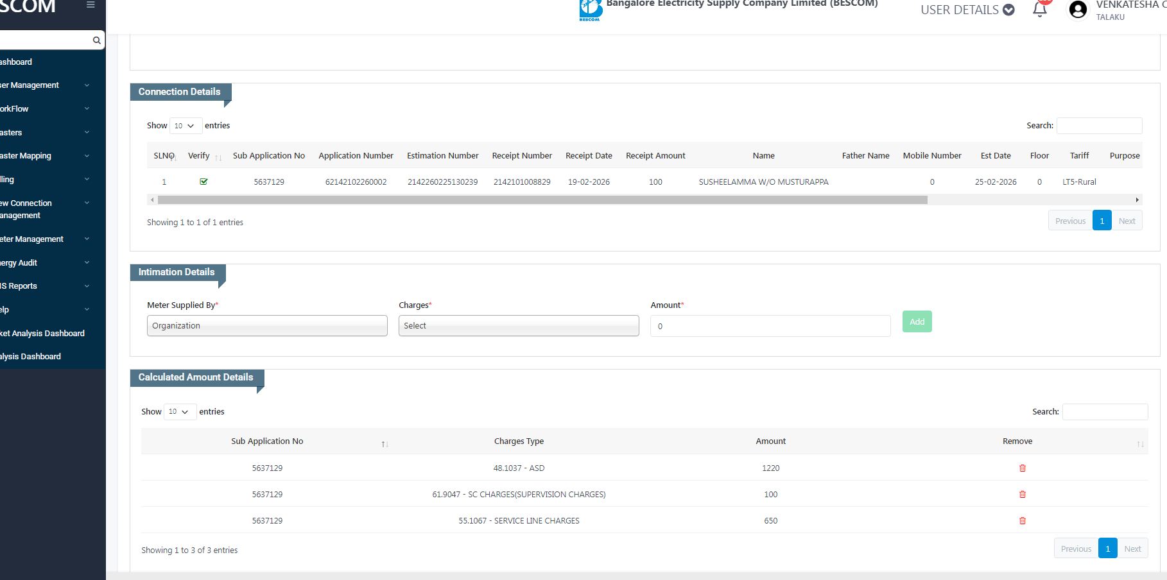Click the Amount input field
This screenshot has width=1167, height=580.
pos(770,326)
